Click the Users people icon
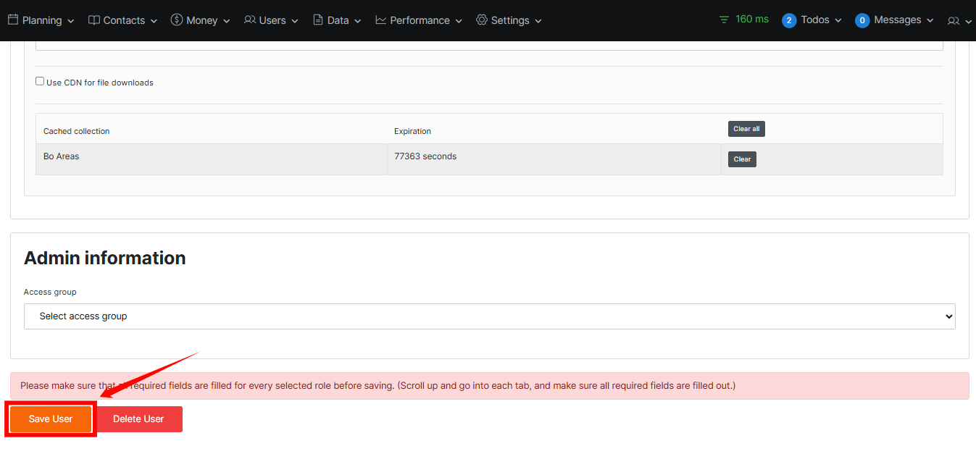Image resolution: width=976 pixels, height=454 pixels. coord(250,20)
